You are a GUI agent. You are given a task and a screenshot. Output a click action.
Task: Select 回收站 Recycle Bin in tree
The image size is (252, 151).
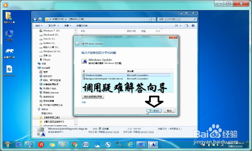pyautogui.click(x=43, y=109)
